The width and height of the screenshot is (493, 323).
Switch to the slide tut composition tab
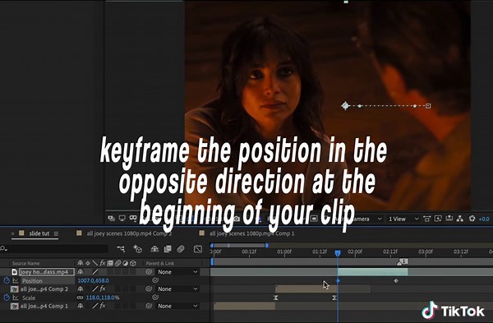pyautogui.click(x=39, y=233)
